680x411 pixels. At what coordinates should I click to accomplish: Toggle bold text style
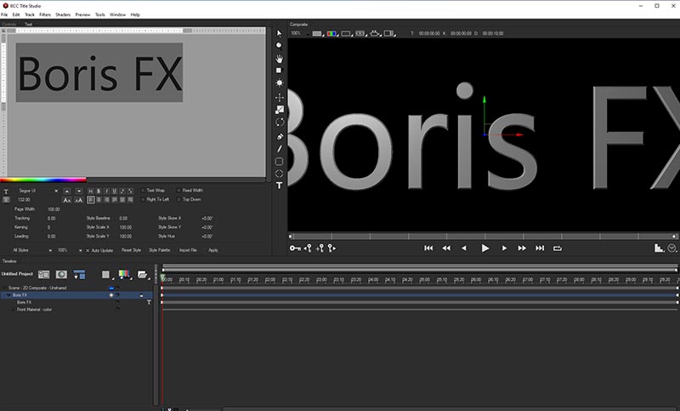pos(99,191)
